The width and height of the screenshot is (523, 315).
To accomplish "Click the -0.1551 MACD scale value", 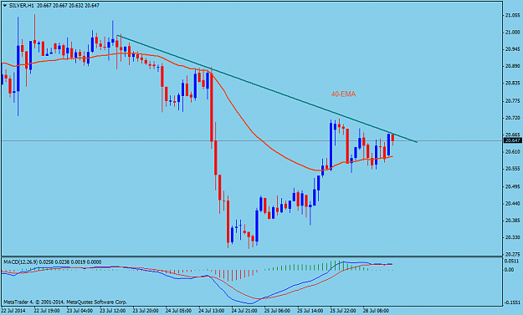I will pyautogui.click(x=513, y=302).
